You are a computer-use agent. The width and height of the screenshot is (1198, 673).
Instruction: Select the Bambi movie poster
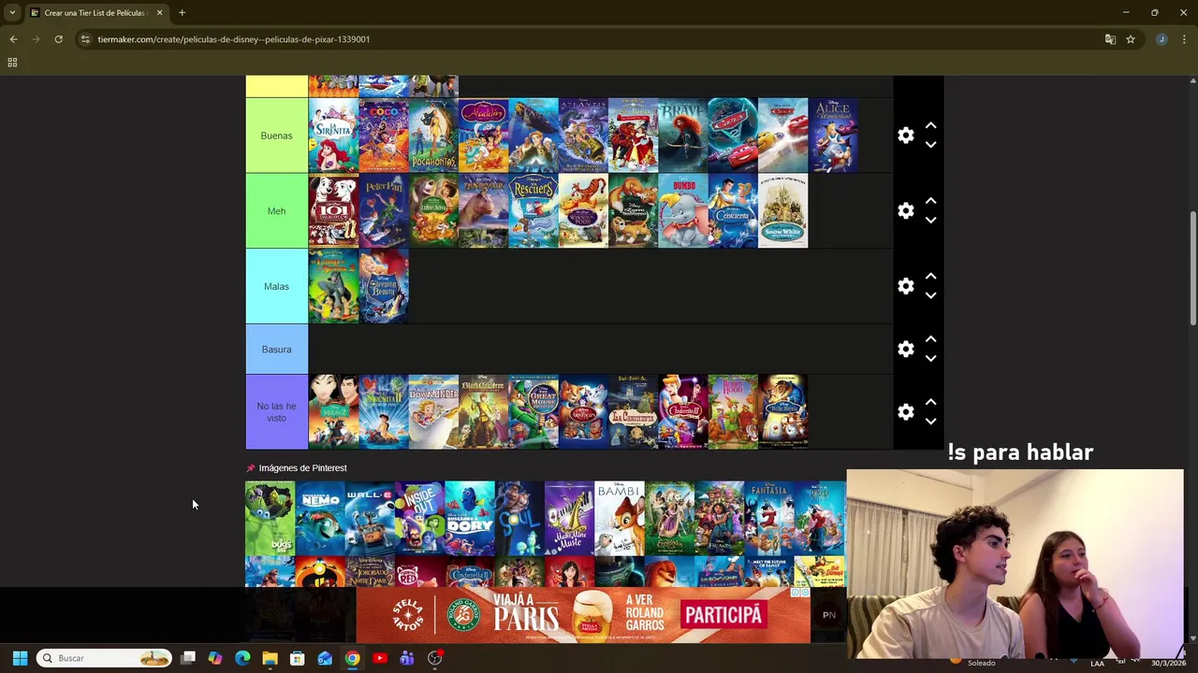(620, 519)
